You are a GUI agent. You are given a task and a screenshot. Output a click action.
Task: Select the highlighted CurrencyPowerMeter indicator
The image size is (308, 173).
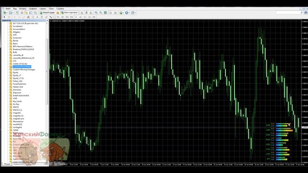tap(22, 67)
